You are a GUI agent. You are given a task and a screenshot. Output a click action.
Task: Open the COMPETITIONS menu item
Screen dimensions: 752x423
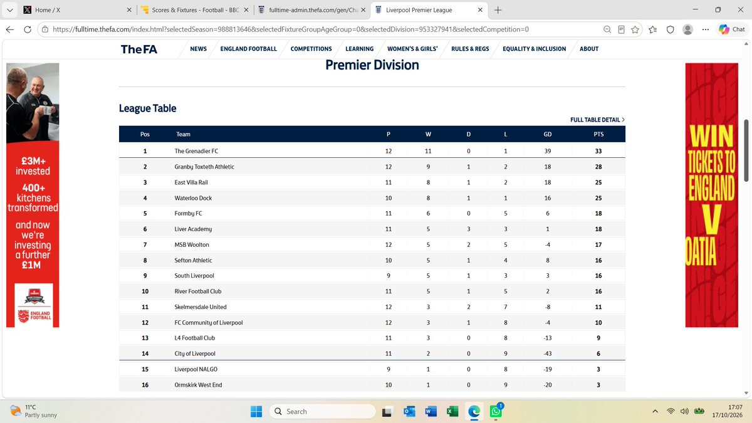point(311,49)
